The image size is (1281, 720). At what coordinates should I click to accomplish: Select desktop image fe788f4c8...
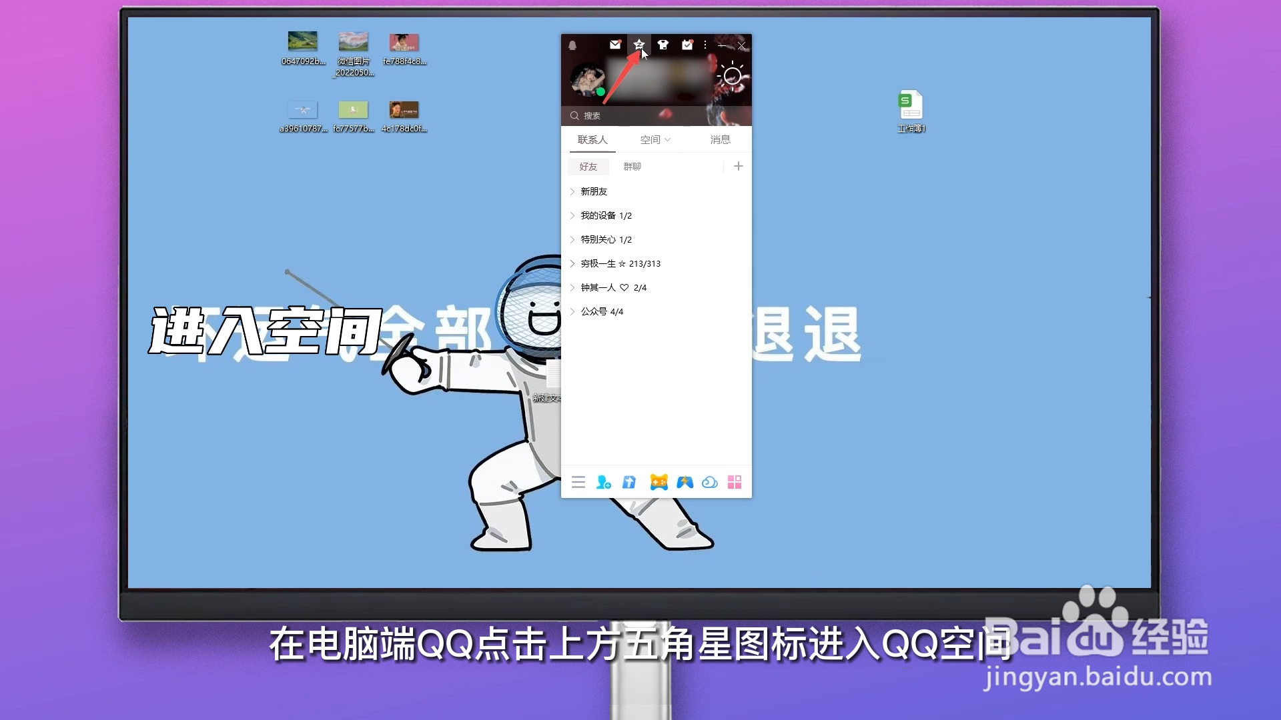coord(404,49)
